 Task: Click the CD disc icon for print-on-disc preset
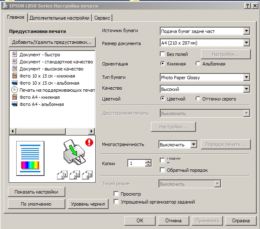tap(15, 90)
